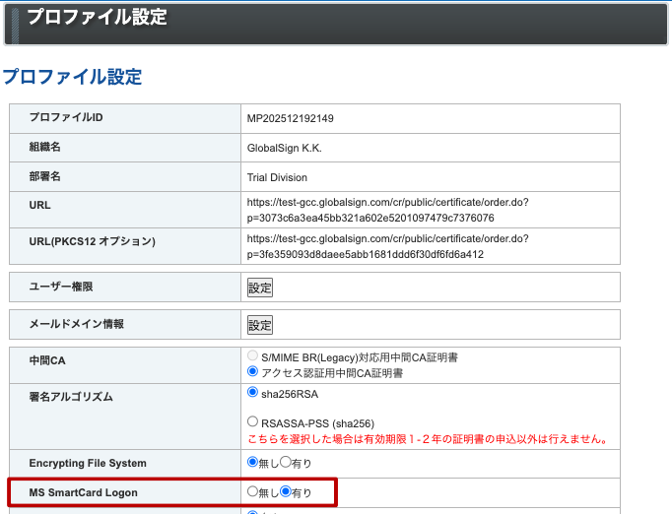Click the blue プロファイル設定 page heading
Screen dimensions: 672x514
click(x=72, y=77)
